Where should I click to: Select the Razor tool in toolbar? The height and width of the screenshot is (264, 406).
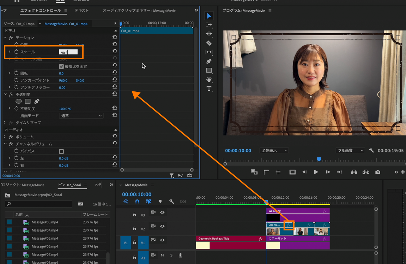click(209, 43)
